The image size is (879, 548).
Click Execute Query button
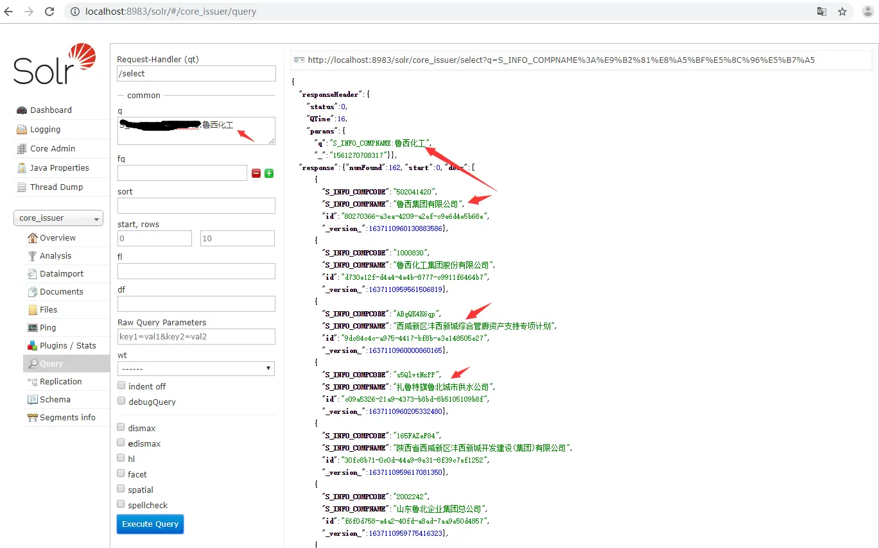[150, 524]
